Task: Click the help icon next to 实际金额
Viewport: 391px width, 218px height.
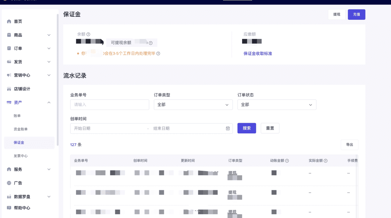Action: tap(326, 161)
